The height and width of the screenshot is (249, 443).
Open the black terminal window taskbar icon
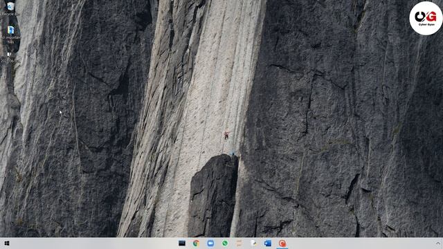(x=182, y=243)
